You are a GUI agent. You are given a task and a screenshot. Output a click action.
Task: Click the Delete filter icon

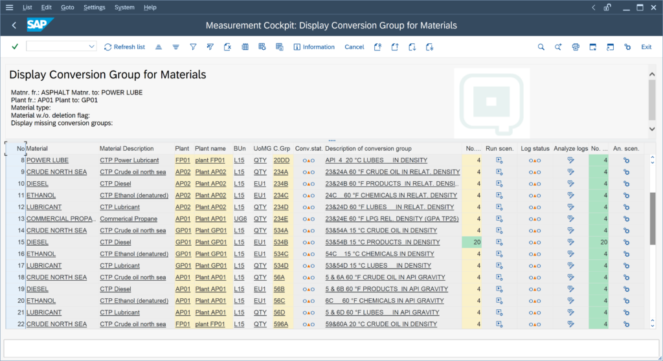(x=210, y=47)
